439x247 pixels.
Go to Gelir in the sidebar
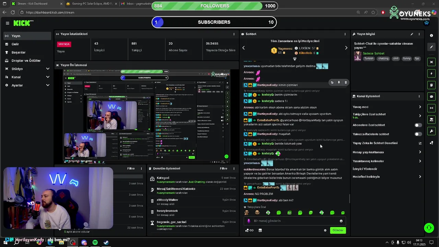pos(27,44)
